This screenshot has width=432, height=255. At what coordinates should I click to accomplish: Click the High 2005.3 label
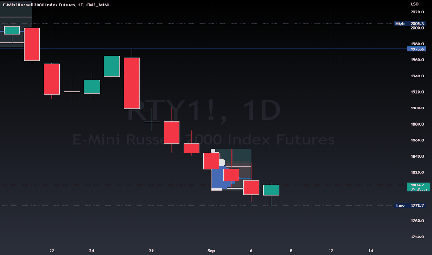tap(410, 24)
